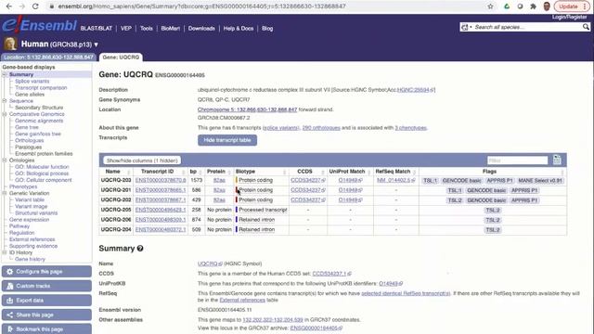Open Phenotypes in sidebar
The image size is (594, 334).
[23, 186]
